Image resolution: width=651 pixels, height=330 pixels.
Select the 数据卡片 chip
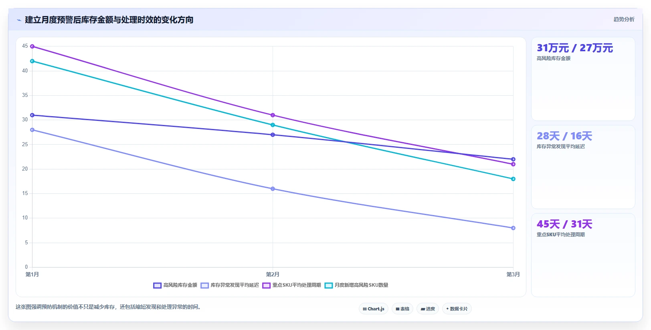tap(457, 309)
